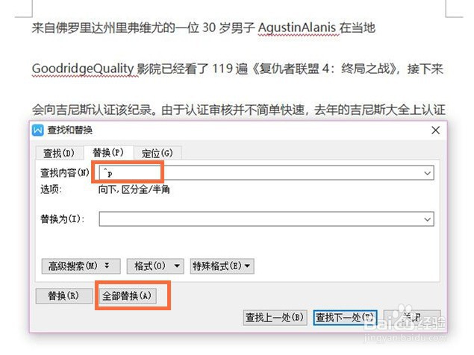The width and height of the screenshot is (474, 355).
Task: Click the WPS logo icon in dialog title
Action: [38, 131]
